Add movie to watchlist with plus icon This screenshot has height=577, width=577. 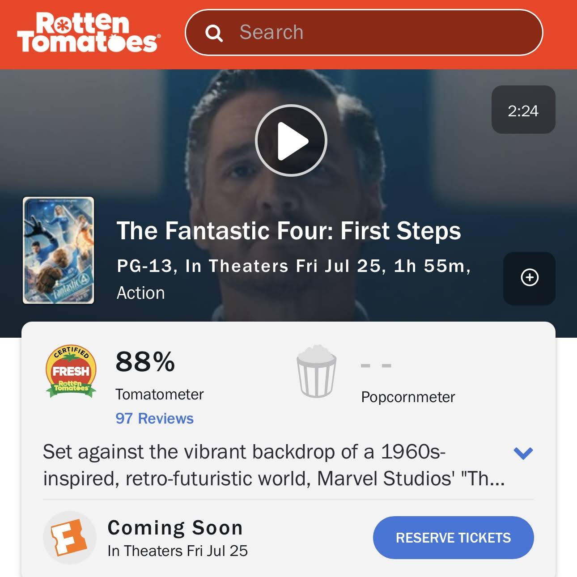[x=530, y=278]
